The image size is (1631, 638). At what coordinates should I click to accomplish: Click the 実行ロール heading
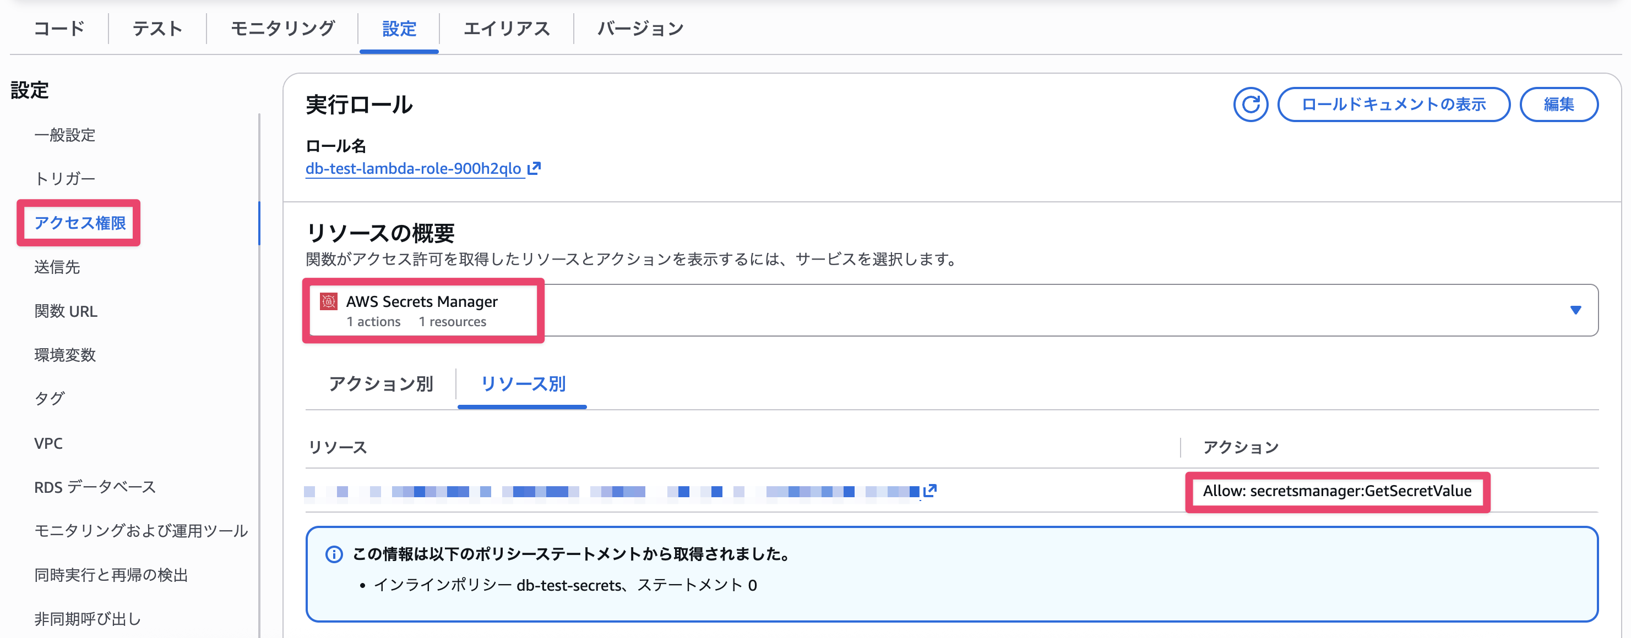click(359, 105)
